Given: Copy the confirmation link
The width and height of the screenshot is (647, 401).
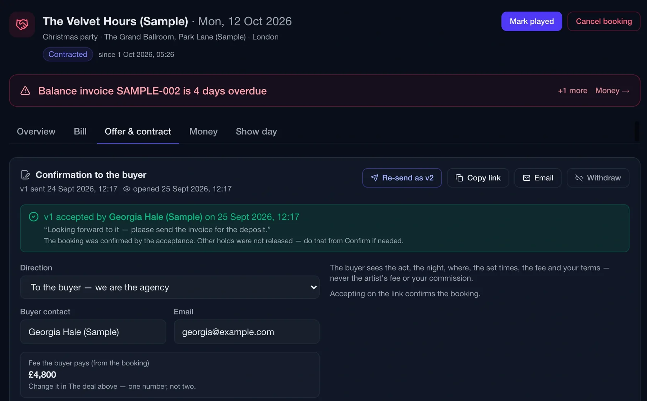Looking at the screenshot, I should [478, 178].
